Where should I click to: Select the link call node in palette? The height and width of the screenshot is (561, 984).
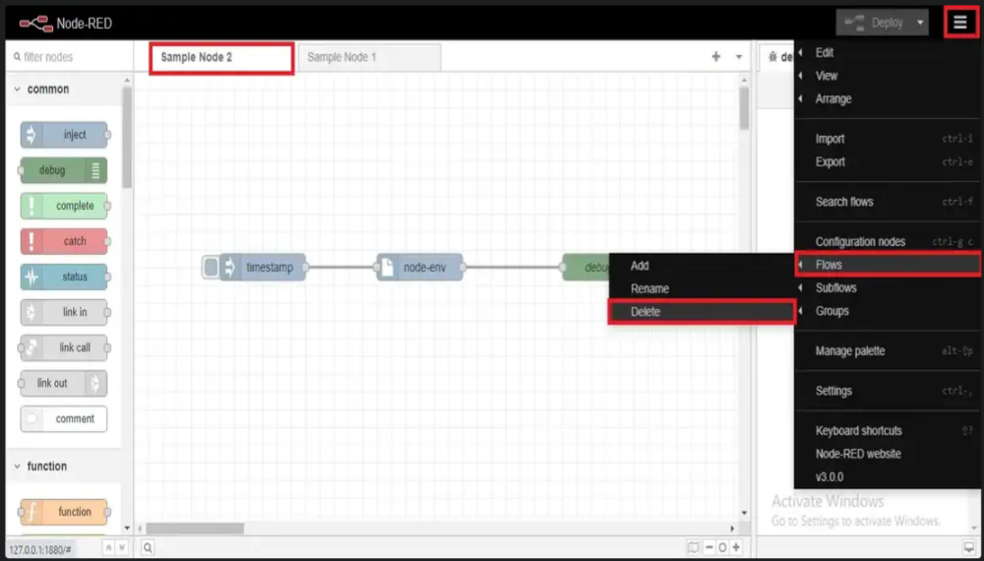[x=63, y=347]
